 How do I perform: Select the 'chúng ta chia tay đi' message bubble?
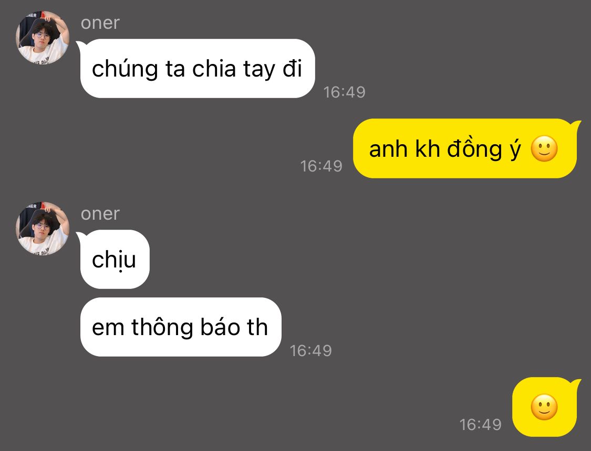(x=197, y=69)
